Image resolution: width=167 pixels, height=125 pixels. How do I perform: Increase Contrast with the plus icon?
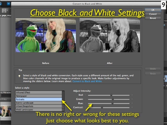point(132,107)
